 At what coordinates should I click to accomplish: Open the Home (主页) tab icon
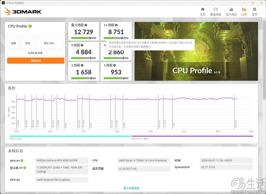click(x=203, y=10)
